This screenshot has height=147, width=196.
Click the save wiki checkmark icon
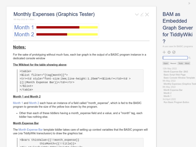point(174,52)
